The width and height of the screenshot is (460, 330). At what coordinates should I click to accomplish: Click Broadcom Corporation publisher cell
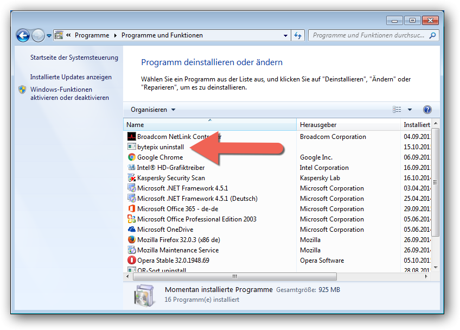click(333, 137)
